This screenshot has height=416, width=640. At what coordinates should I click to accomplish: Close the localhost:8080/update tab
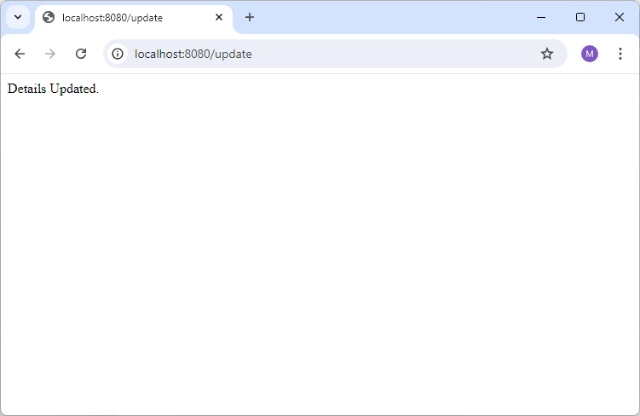219,17
